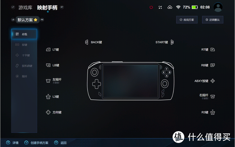Click the right joystick on console diagram

165,83
